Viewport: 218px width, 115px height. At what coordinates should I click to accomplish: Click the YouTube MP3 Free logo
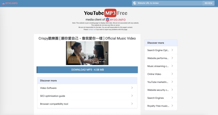(x=105, y=13)
